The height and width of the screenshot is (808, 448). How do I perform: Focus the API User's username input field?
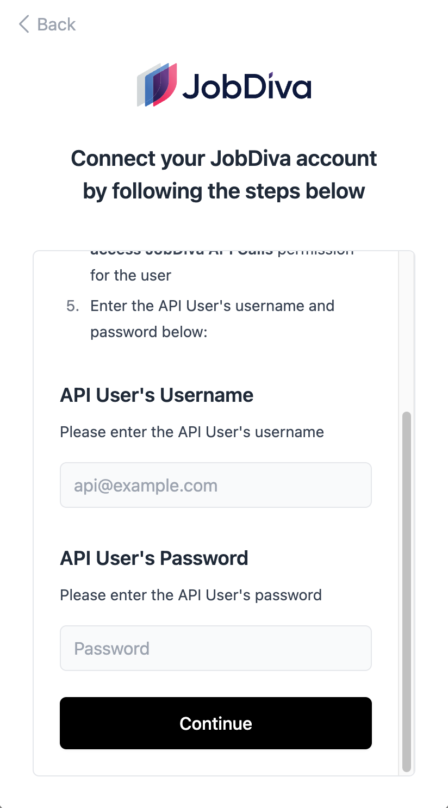pos(215,485)
